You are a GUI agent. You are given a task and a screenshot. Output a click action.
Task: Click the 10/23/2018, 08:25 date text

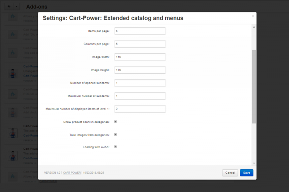pos(93,173)
